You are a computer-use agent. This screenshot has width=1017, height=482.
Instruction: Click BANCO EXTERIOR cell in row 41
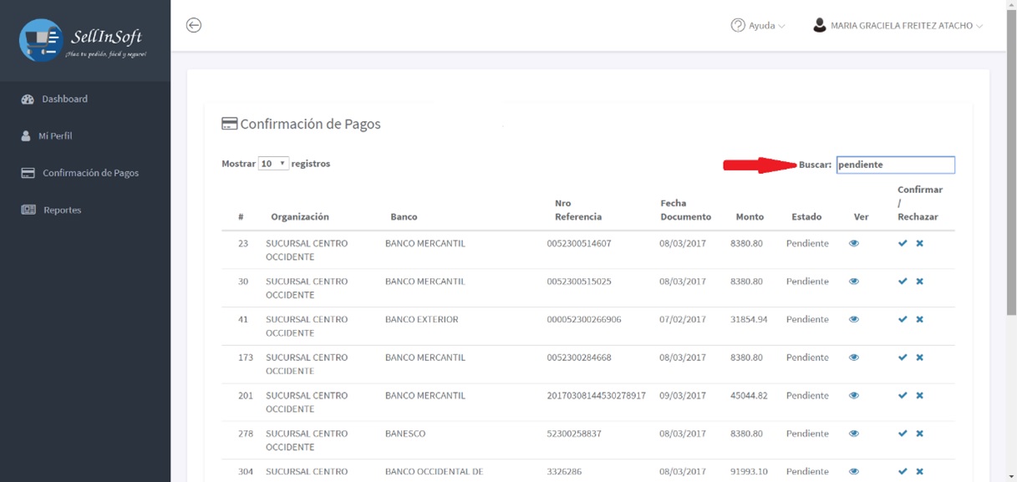coord(422,319)
